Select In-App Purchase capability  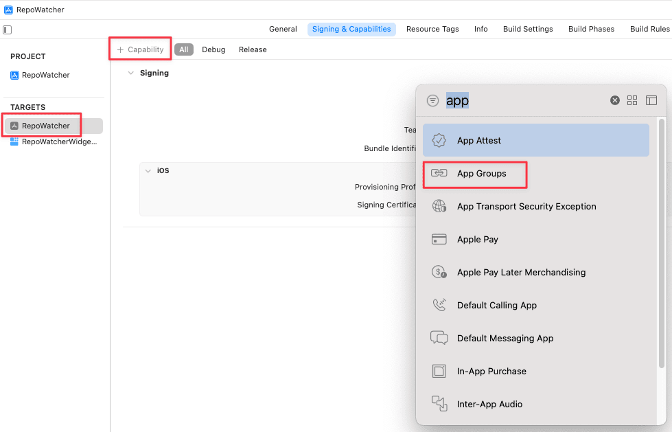tap(535, 371)
